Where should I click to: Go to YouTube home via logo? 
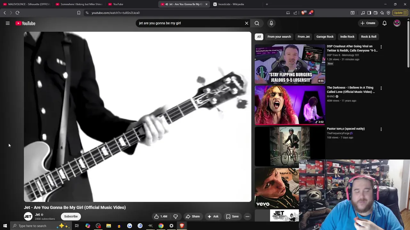25,23
